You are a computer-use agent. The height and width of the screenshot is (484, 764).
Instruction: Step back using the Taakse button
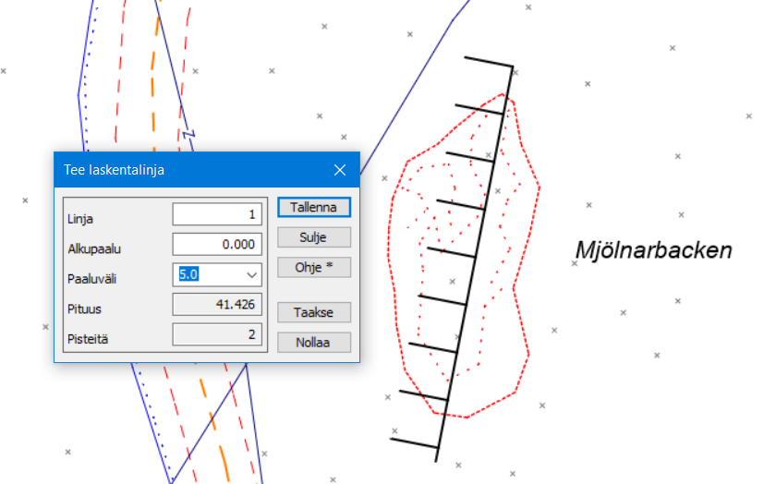tap(314, 312)
